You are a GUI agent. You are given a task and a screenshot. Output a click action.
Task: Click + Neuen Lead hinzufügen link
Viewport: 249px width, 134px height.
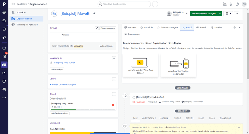click(63, 85)
